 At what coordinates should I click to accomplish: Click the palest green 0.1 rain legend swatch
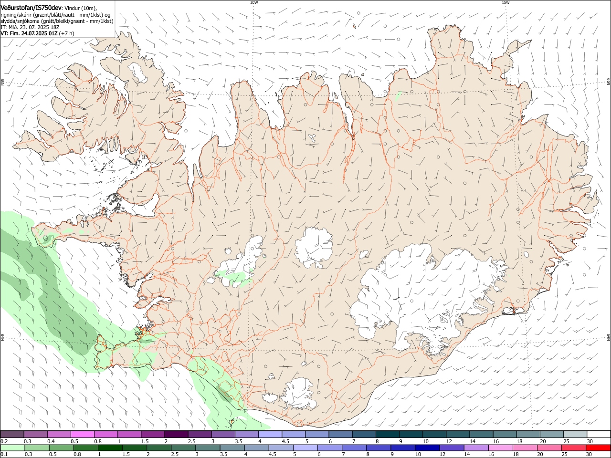coord(13,448)
